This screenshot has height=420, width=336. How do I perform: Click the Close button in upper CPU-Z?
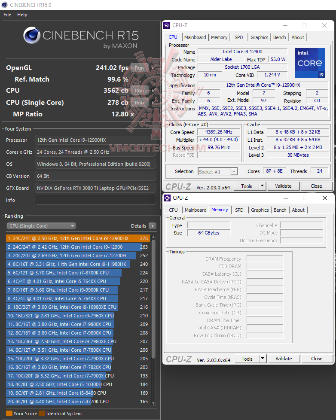click(x=316, y=186)
